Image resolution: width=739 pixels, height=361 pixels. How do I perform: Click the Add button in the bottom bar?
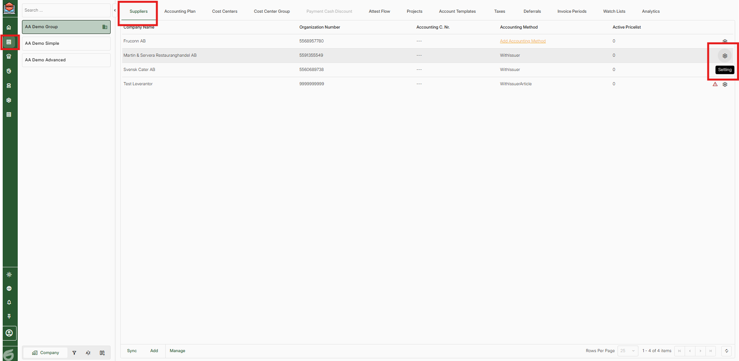[154, 351]
